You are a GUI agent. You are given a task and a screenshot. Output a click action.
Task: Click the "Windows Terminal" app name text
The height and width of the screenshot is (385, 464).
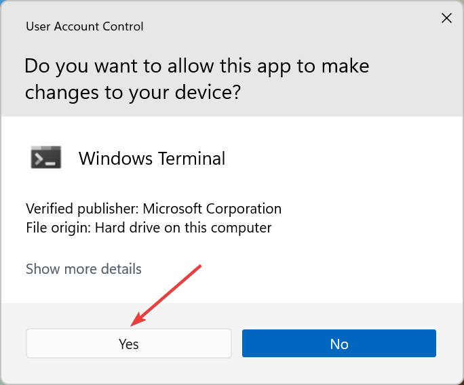click(x=152, y=159)
